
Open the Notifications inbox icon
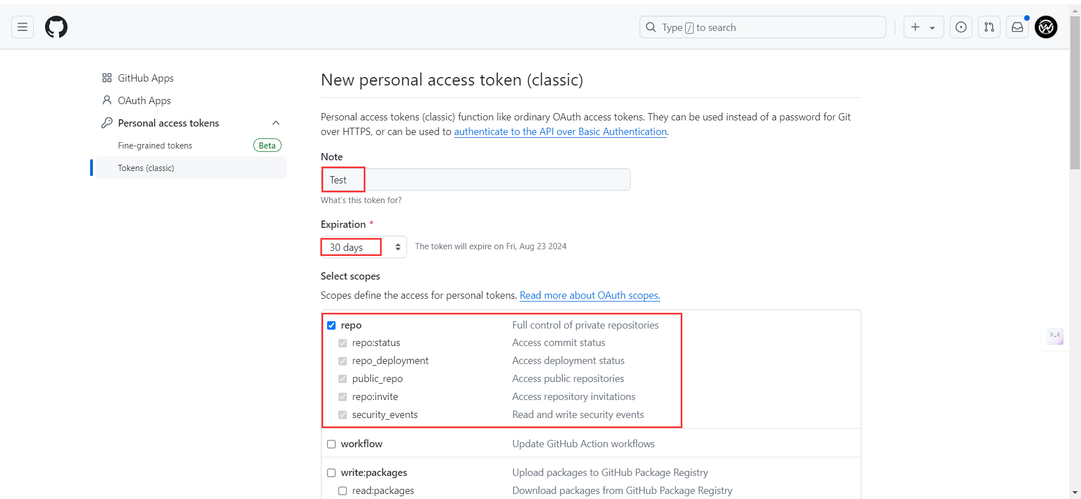[1017, 27]
